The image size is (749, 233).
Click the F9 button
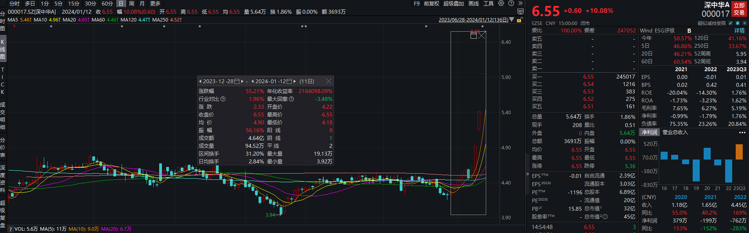pos(417,4)
